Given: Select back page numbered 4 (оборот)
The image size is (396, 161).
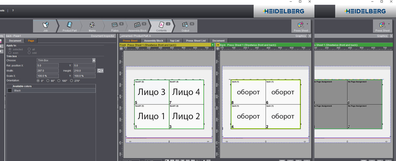Looking at the screenshot, I should click(x=248, y=117).
